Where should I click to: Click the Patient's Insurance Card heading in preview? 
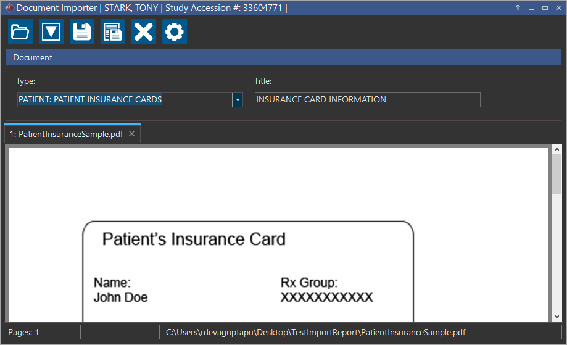pos(194,239)
